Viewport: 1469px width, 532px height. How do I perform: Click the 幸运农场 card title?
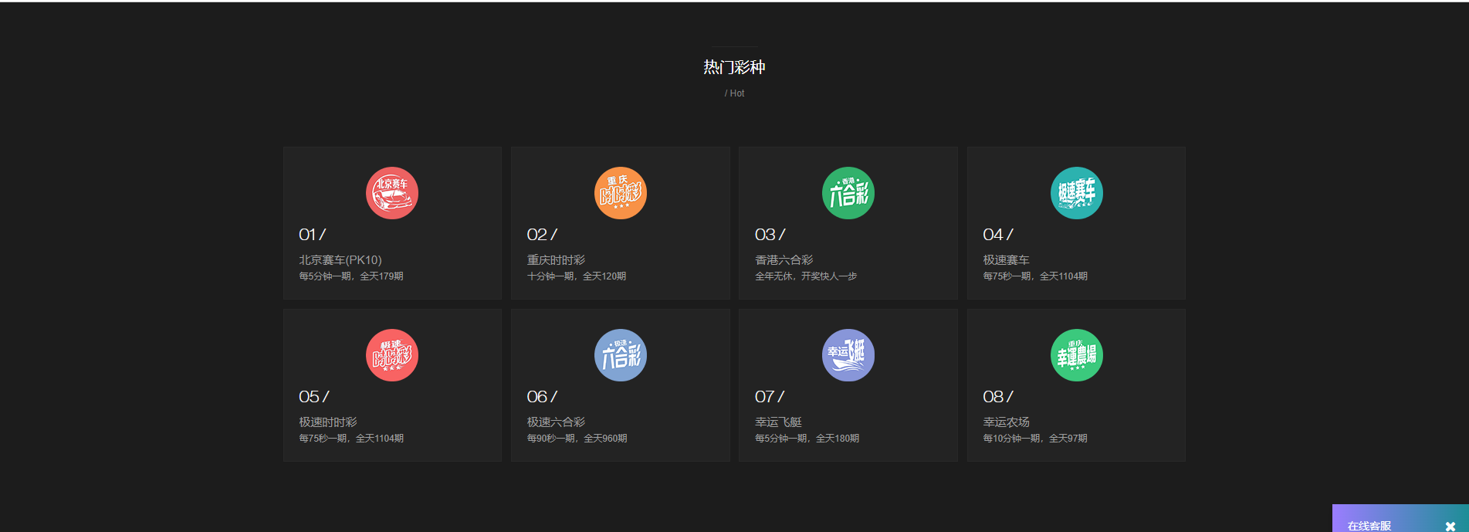[1006, 422]
